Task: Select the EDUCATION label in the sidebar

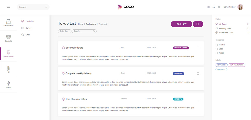Action: tap(222, 65)
